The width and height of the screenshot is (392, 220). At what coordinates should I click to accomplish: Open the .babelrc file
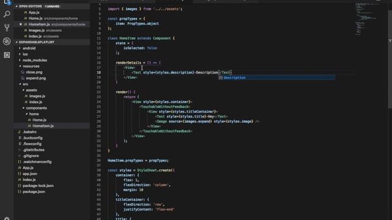point(51,132)
